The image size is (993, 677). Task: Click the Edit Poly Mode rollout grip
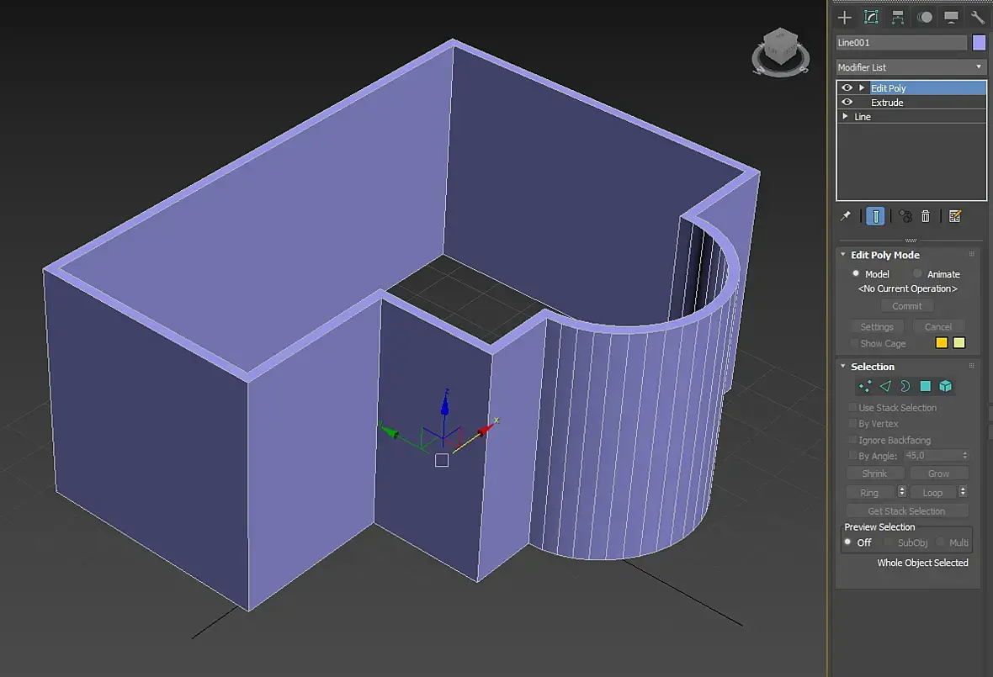pos(971,254)
